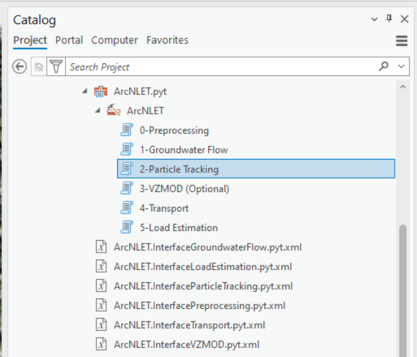Toggle auto-hide pin for Catalog pane
This screenshot has width=417, height=357.
point(389,19)
